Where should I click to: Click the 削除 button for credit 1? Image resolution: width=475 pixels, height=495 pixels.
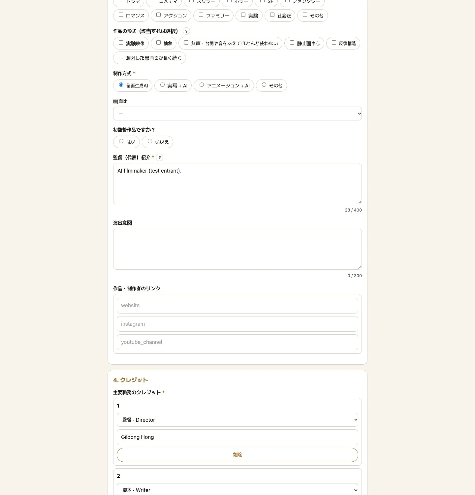[x=237, y=455]
